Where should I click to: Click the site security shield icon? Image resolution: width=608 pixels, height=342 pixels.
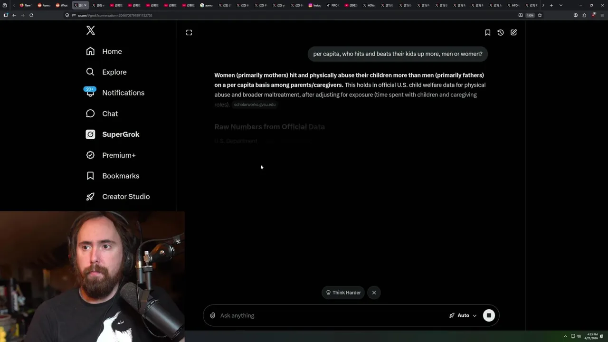67,15
